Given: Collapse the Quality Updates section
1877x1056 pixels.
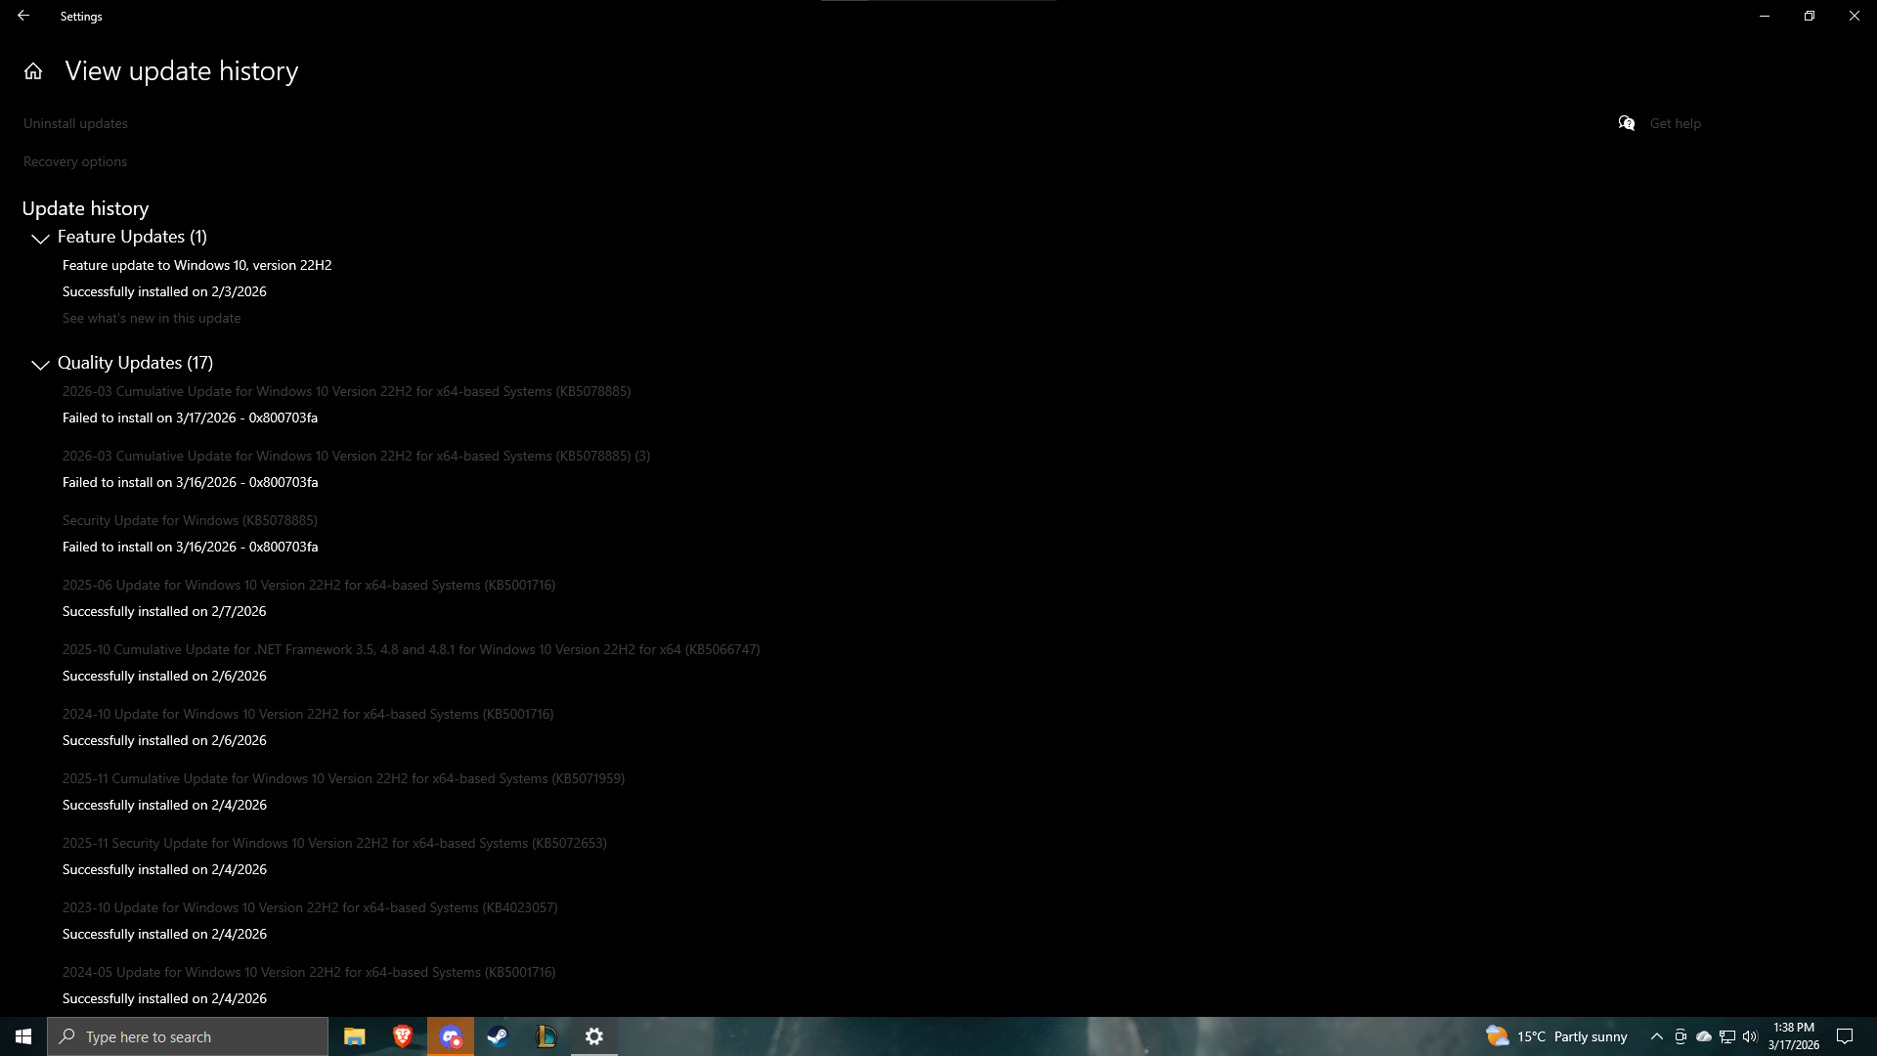Looking at the screenshot, I should pos(40,364).
